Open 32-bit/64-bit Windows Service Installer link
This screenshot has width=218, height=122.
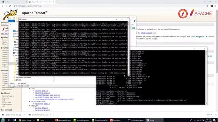coord(49,99)
